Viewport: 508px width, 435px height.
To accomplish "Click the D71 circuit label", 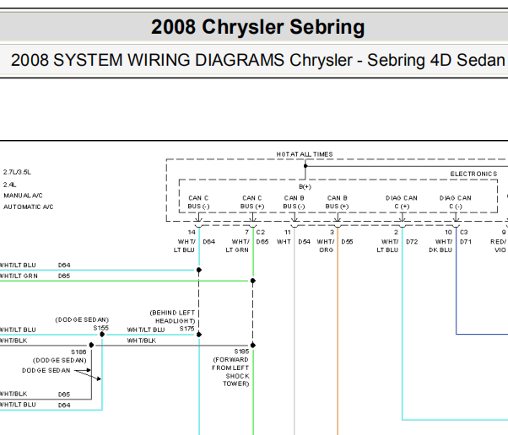I will point(466,242).
